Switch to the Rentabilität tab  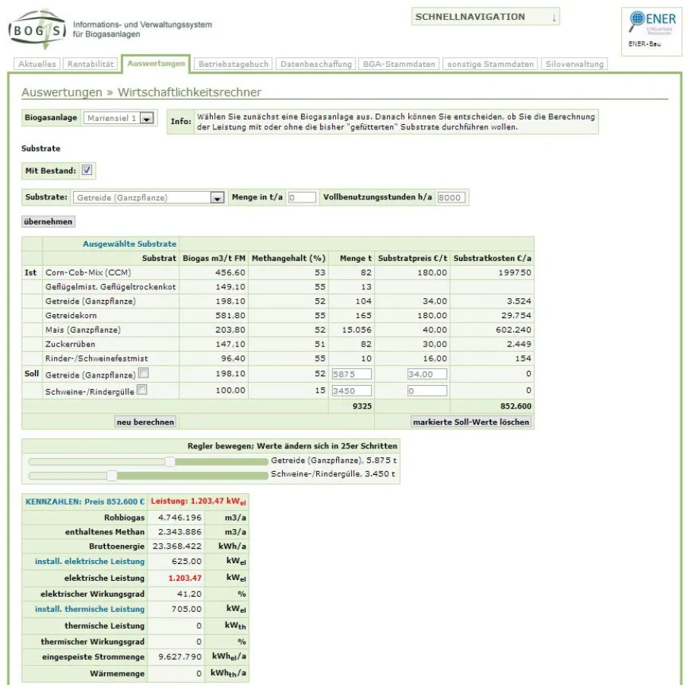tap(91, 65)
